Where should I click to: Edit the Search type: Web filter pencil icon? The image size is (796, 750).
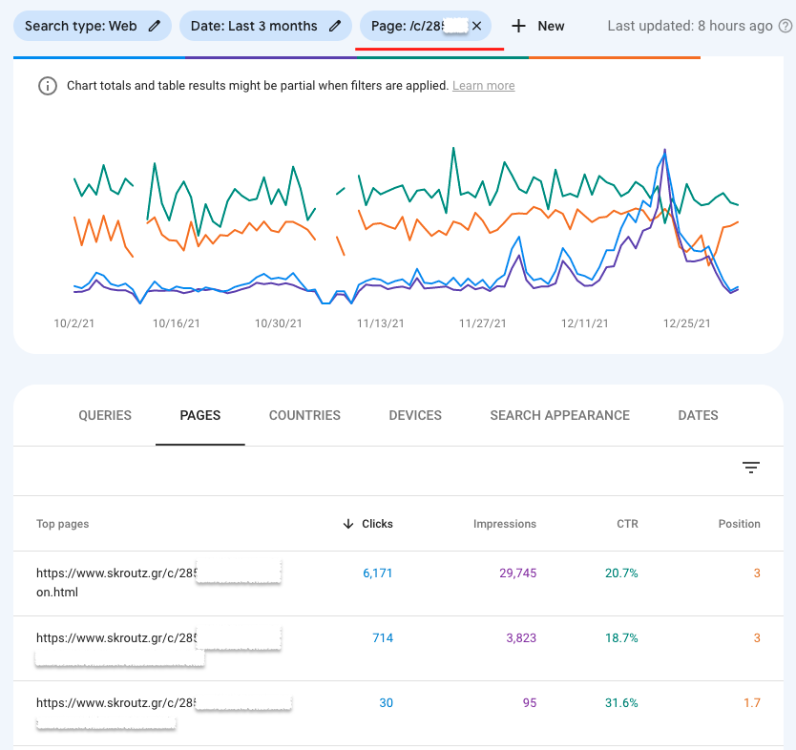click(x=155, y=26)
